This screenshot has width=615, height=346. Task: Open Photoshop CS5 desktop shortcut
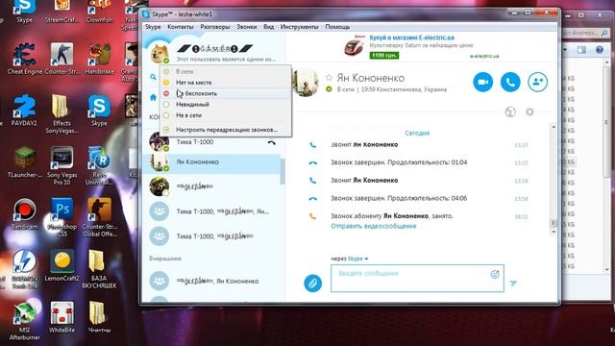tap(61, 217)
